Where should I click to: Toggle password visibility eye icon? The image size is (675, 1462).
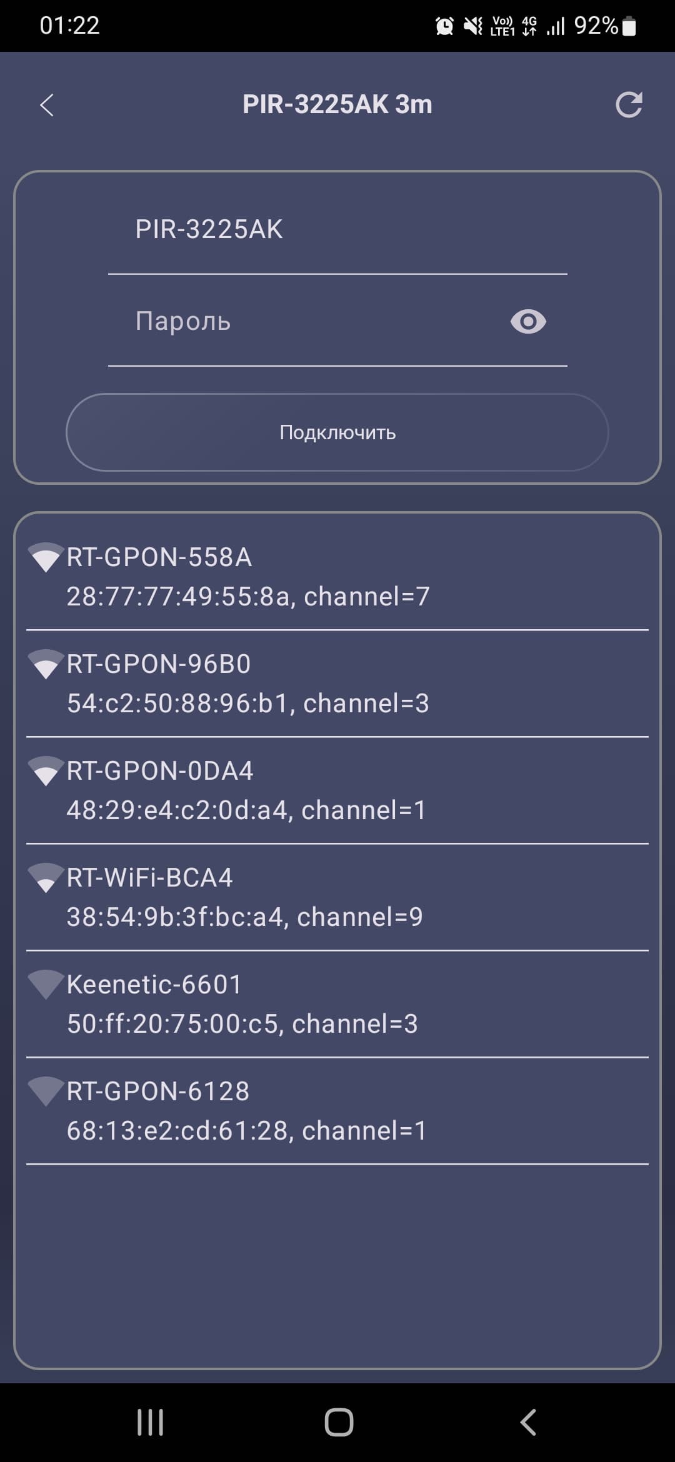coord(528,322)
